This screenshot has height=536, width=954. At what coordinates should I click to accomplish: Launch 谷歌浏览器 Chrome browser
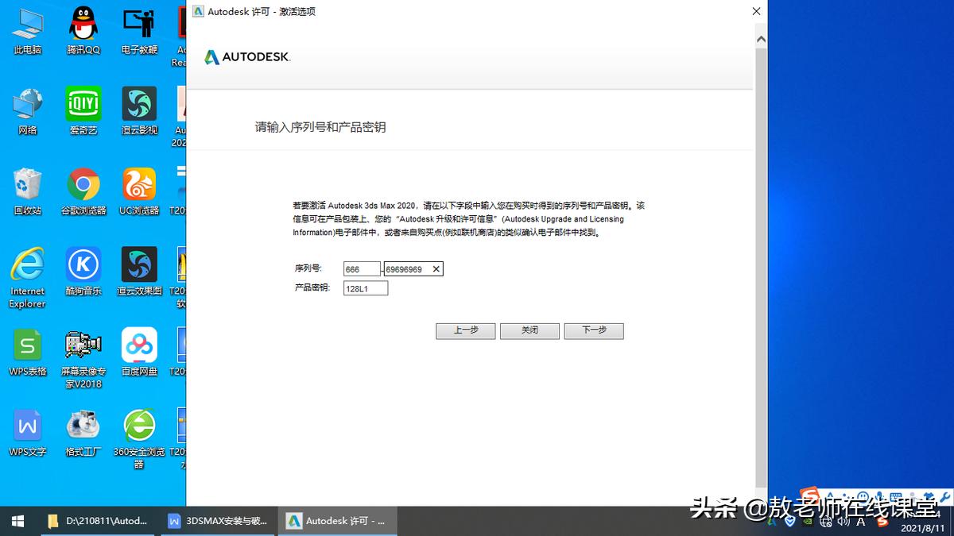pyautogui.click(x=83, y=183)
